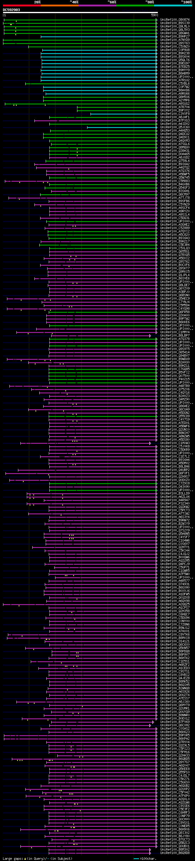This screenshot has height=861, width=195.
Task: Click the purple ~60% legend color segment
Action: (97, 6)
